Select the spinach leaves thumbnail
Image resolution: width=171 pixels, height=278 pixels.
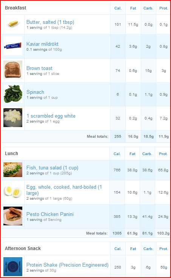tap(13, 94)
